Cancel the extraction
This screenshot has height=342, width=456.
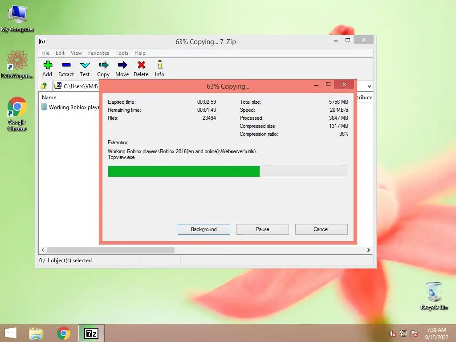point(321,229)
